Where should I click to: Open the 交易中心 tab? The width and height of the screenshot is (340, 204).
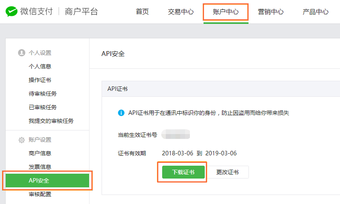[181, 12]
